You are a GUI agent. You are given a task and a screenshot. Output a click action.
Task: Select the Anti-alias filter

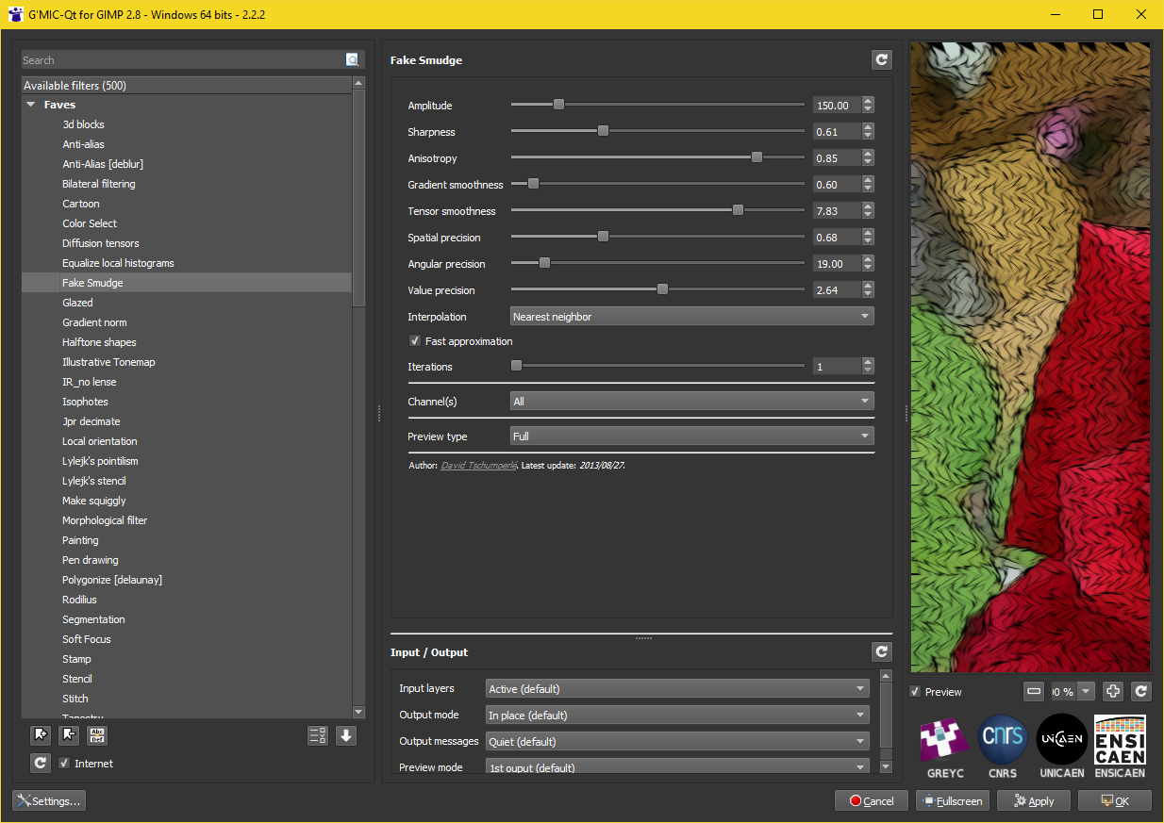pyautogui.click(x=83, y=144)
